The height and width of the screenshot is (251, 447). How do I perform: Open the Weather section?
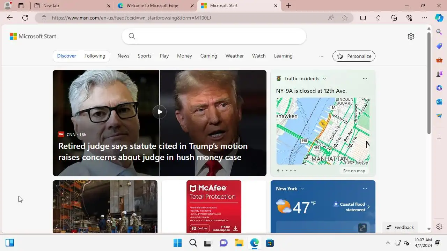pyautogui.click(x=235, y=56)
